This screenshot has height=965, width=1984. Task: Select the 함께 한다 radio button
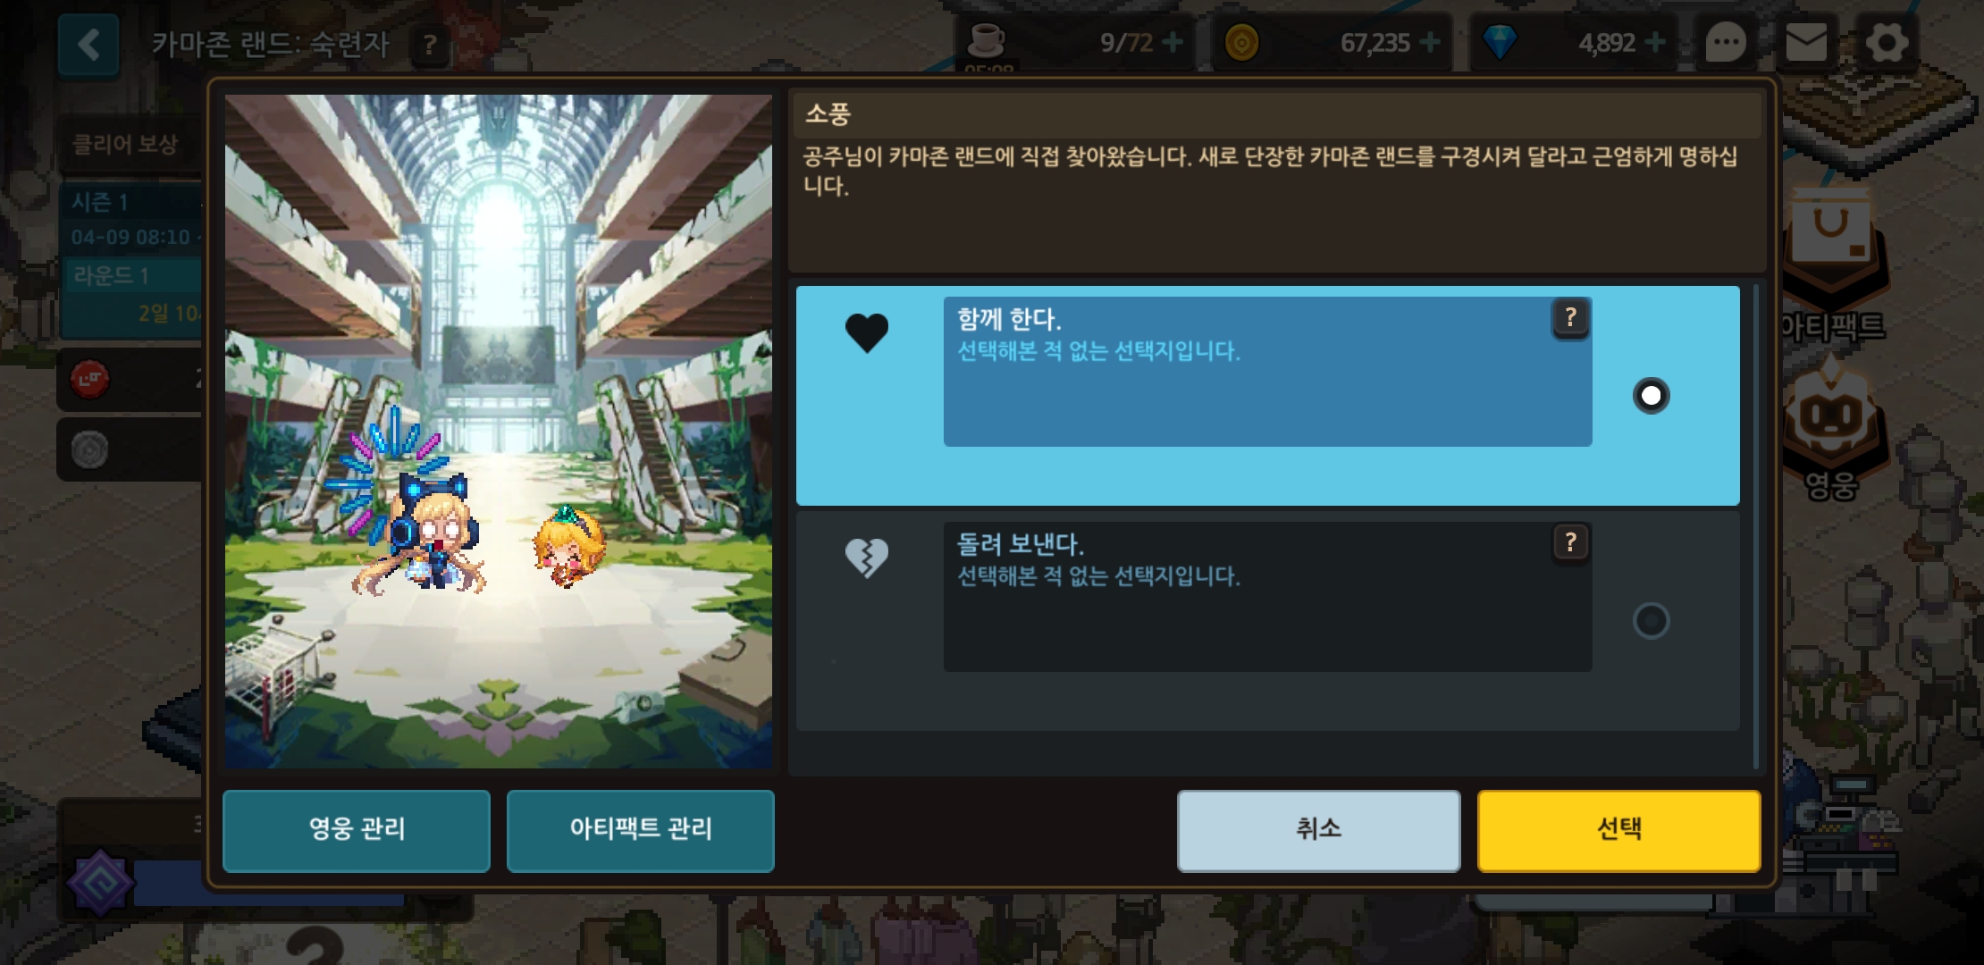point(1651,396)
